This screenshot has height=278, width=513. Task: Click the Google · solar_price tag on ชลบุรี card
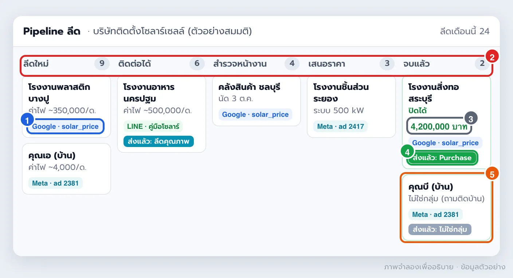(255, 115)
